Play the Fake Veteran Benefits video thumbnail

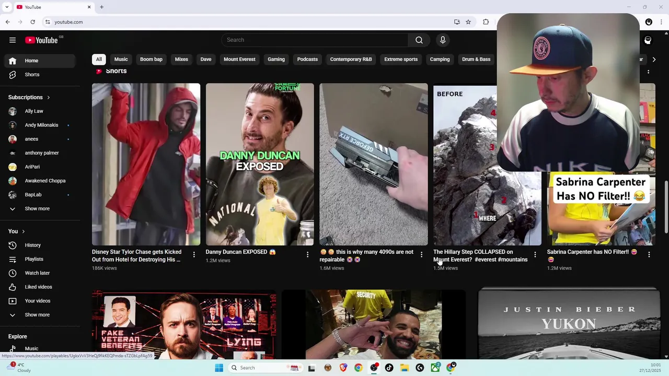[184, 325]
